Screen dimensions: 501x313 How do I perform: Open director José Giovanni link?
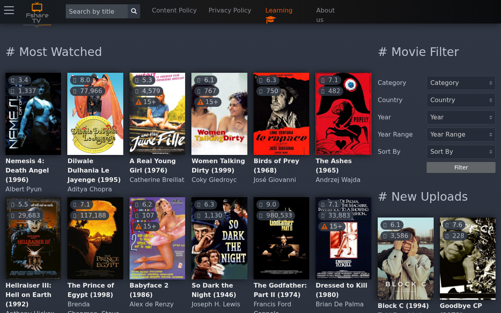click(275, 180)
